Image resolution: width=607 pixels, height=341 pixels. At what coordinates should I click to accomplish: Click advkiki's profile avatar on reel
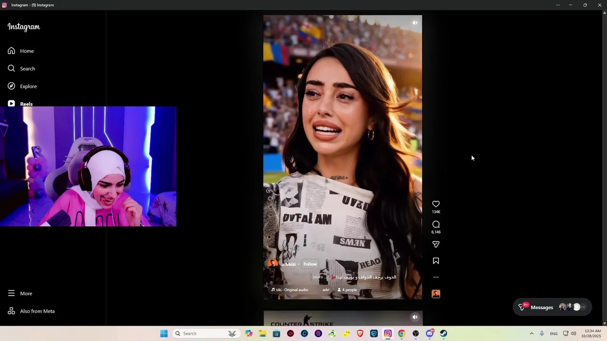pos(273,264)
